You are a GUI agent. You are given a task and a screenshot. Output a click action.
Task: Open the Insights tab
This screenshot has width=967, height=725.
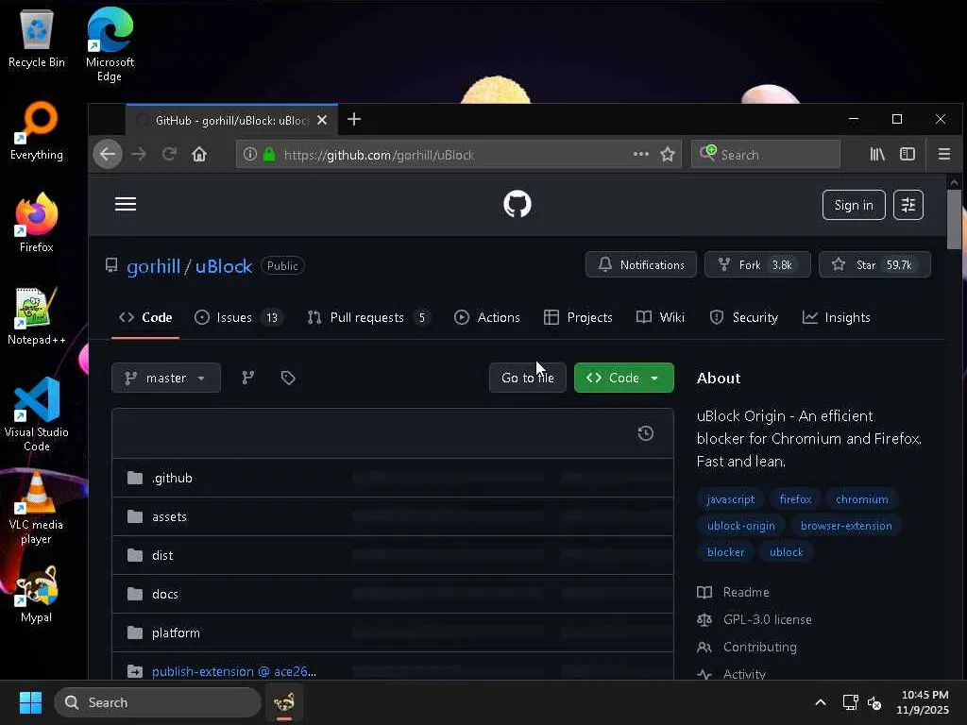[837, 317]
